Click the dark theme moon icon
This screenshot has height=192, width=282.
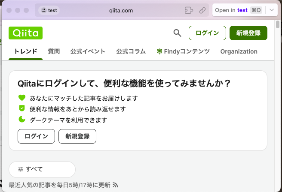pos(22,119)
